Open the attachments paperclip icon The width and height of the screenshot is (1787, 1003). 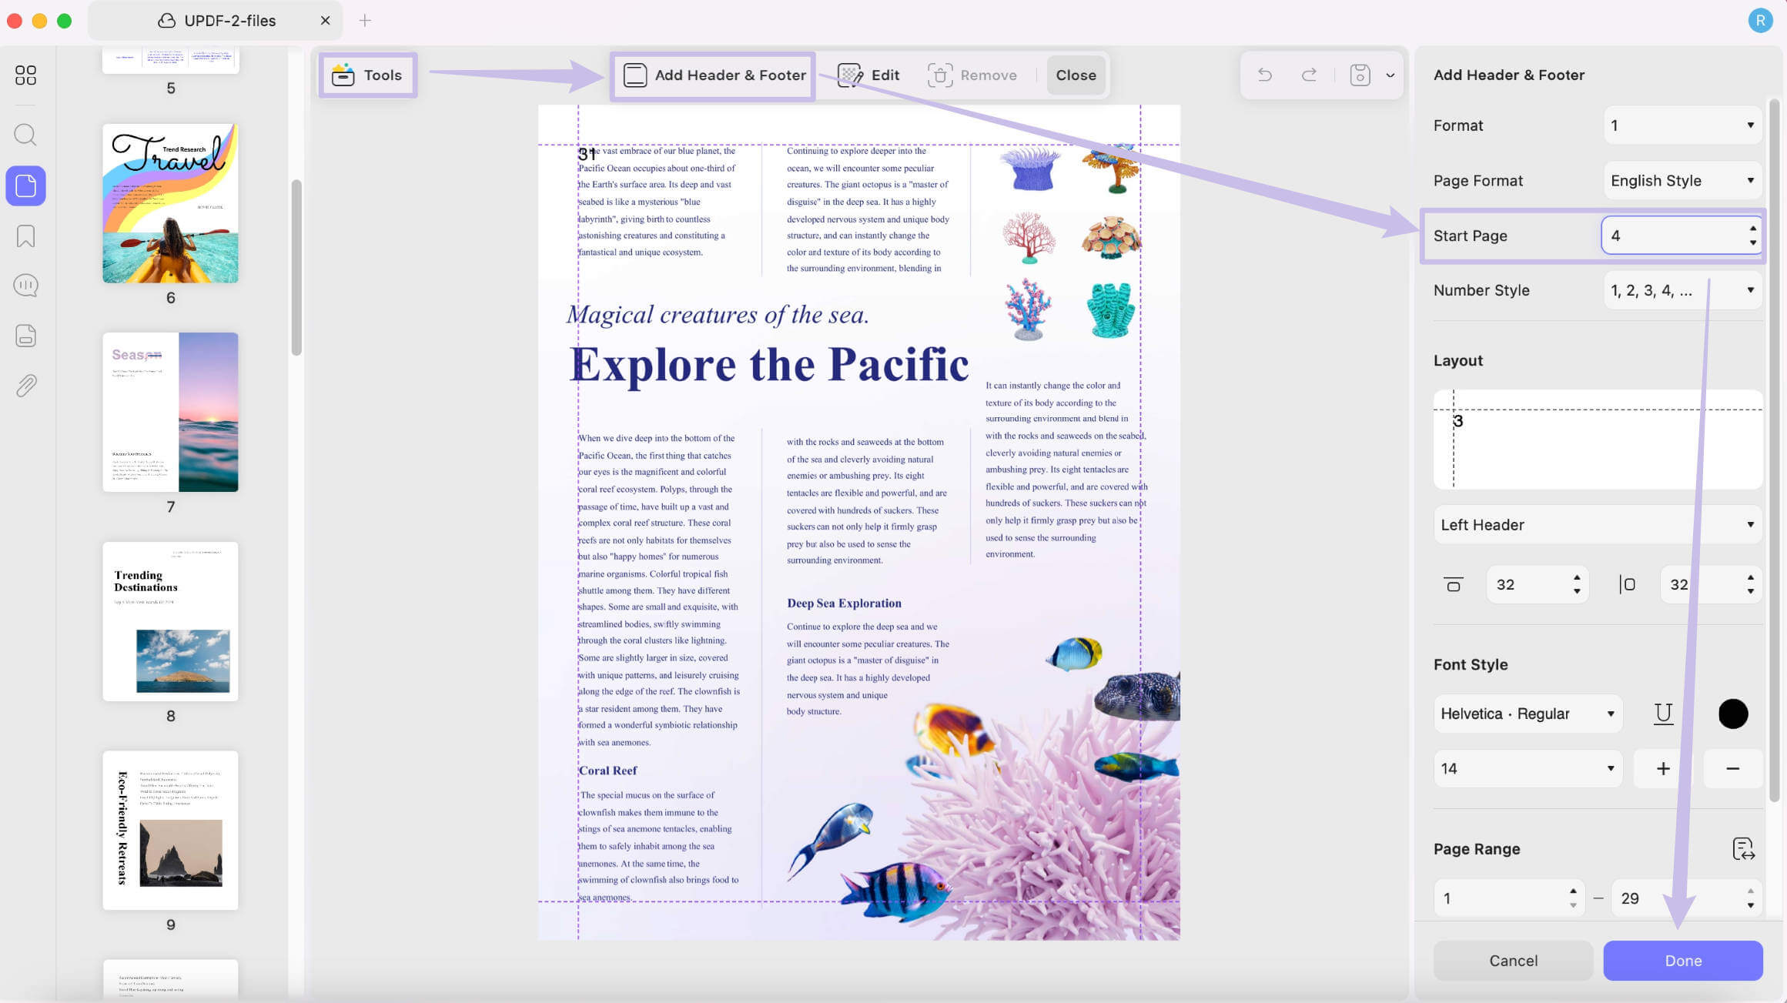pyautogui.click(x=25, y=386)
